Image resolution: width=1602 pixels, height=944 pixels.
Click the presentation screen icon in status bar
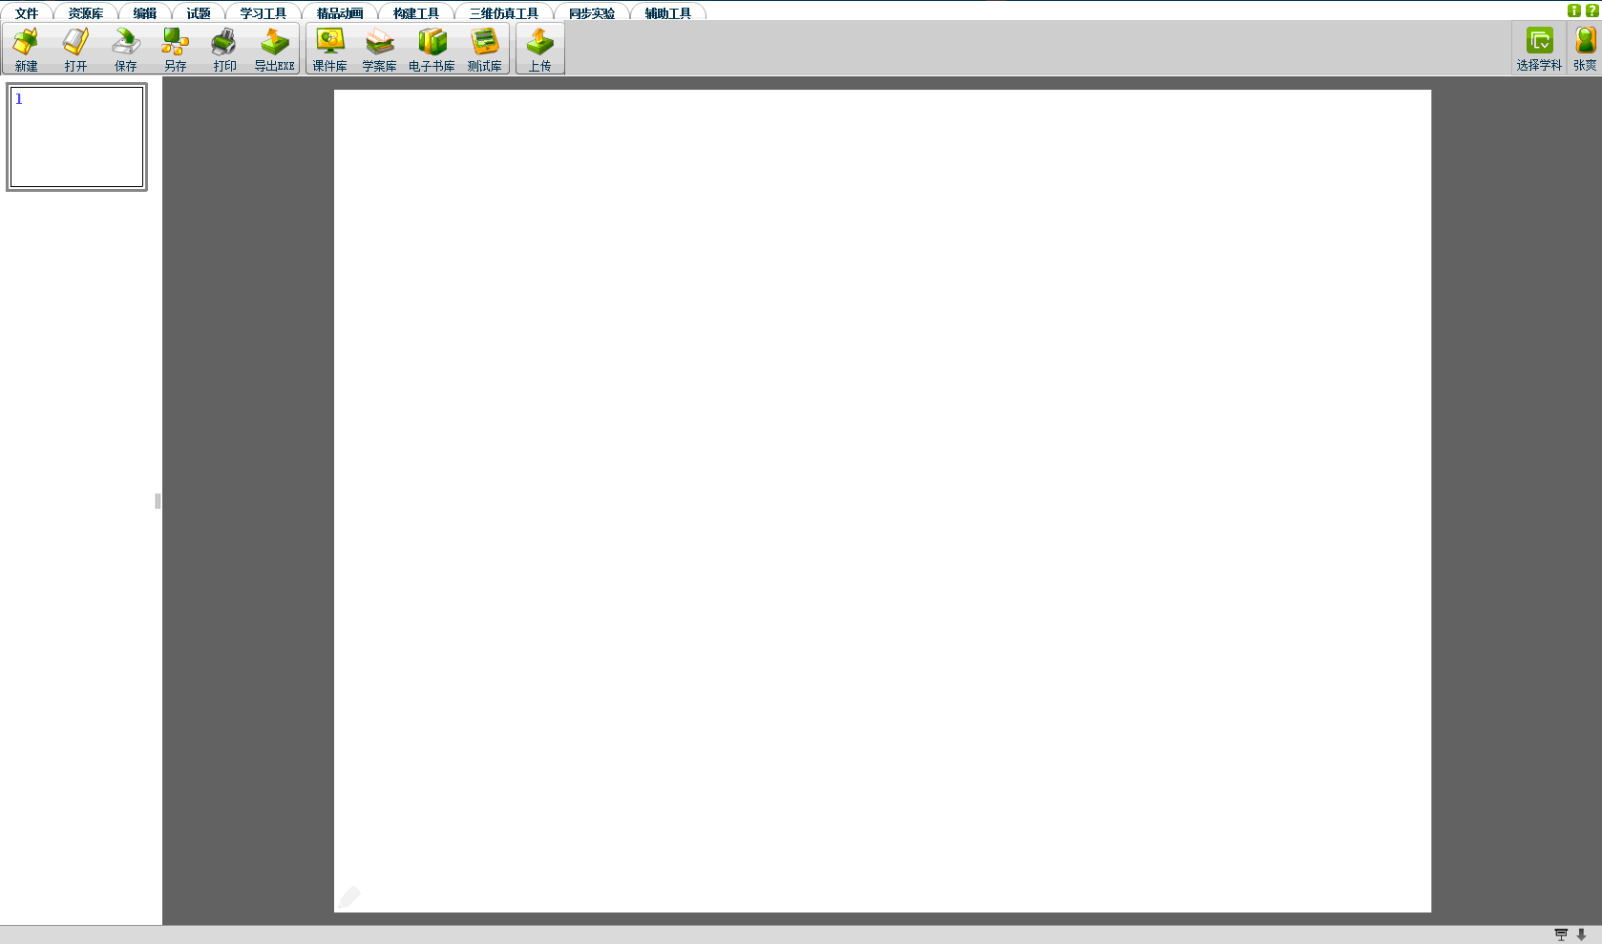coord(1561,934)
